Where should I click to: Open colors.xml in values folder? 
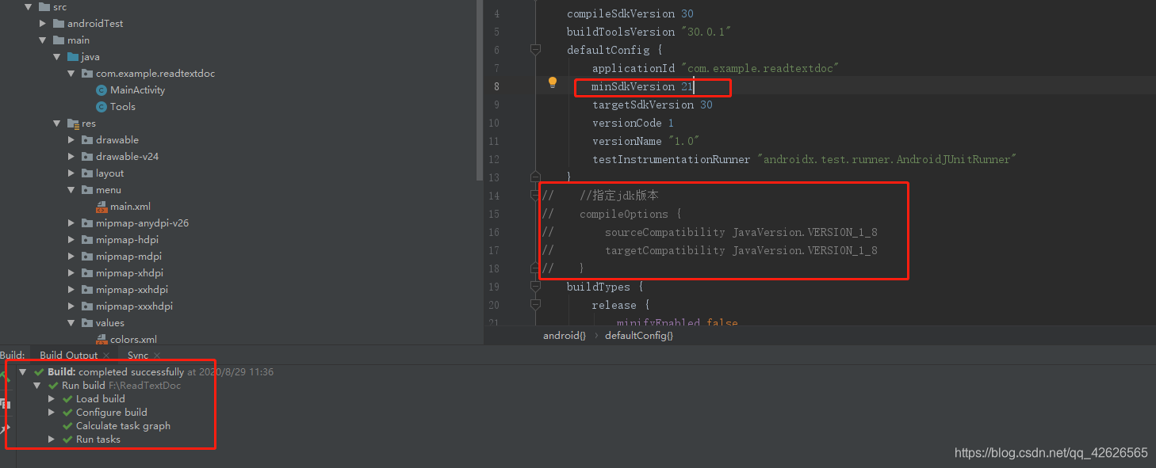[133, 340]
